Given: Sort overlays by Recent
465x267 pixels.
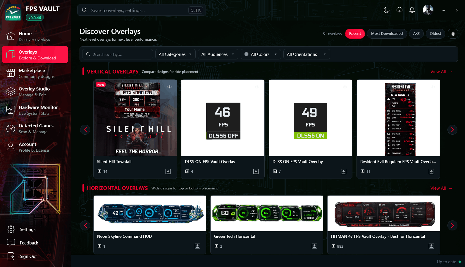Looking at the screenshot, I should [355, 34].
